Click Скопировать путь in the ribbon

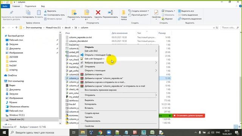pos(54,15)
